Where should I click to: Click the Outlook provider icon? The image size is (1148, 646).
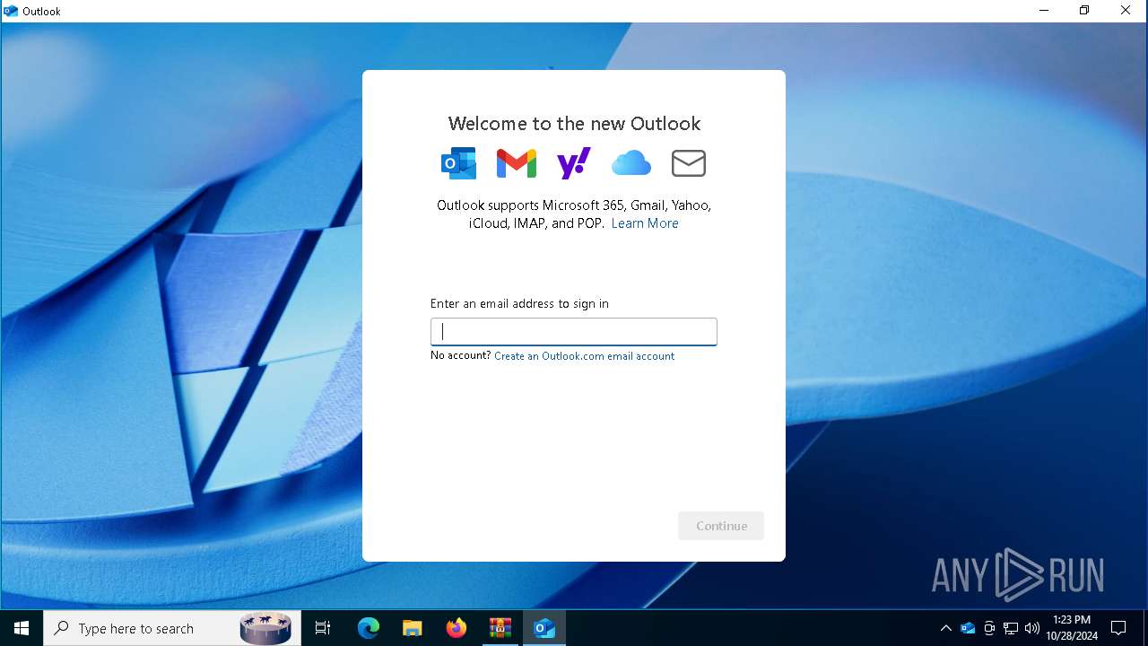(458, 163)
